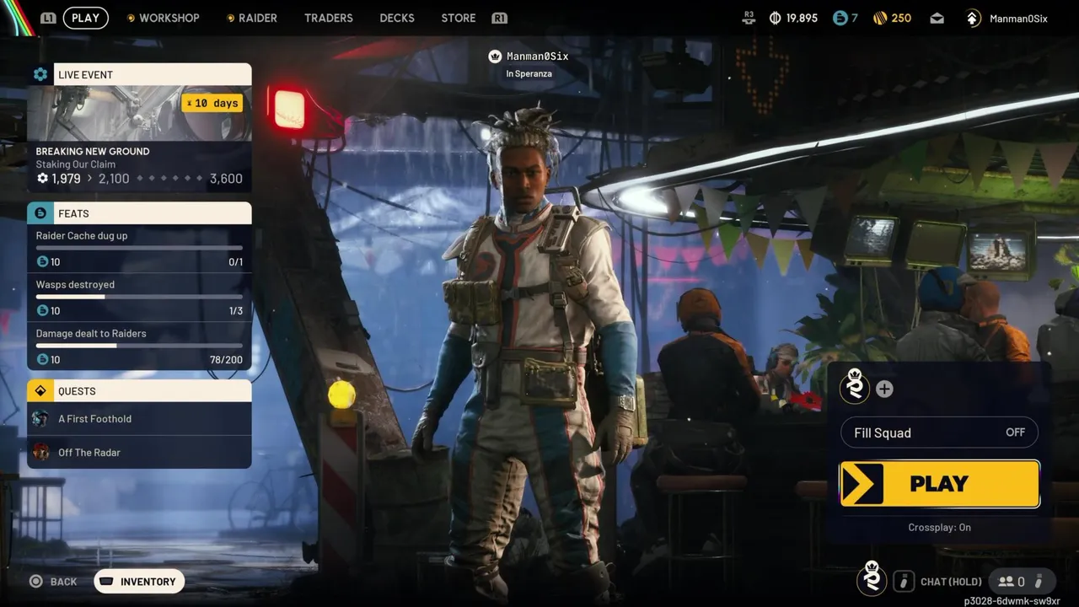Click live event milestone dots track
1079x607 pixels.
coord(169,179)
